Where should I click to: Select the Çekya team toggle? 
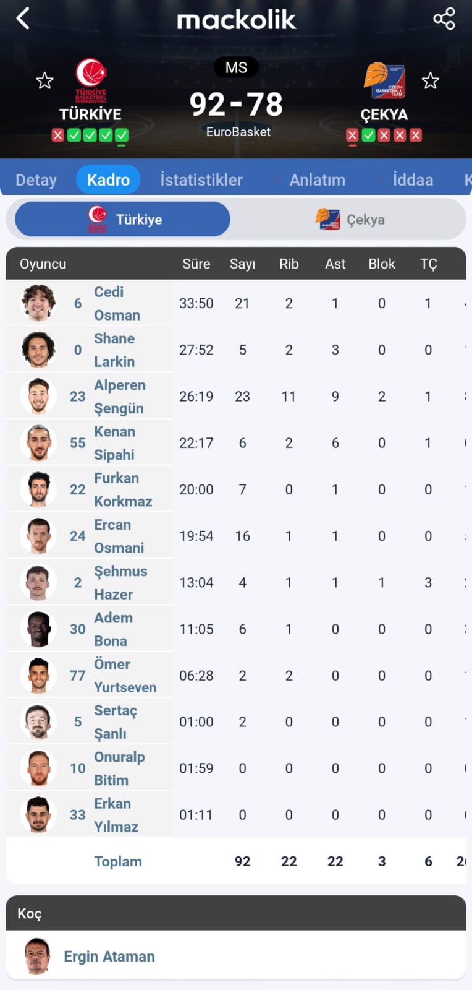tap(350, 219)
